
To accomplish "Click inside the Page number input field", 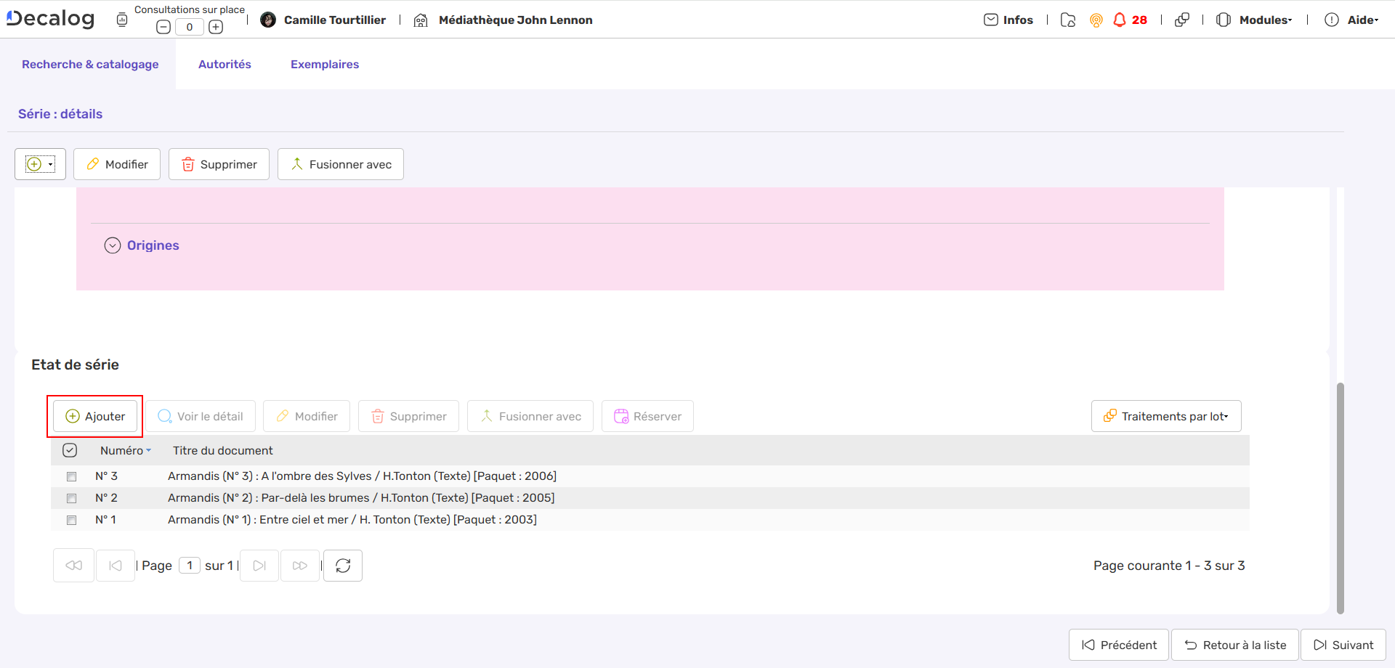I will [x=190, y=565].
